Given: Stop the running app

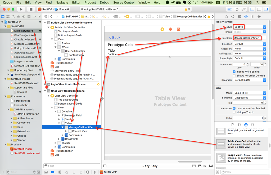Looking at the screenshot, I should pyautogui.click(x=31, y=9).
